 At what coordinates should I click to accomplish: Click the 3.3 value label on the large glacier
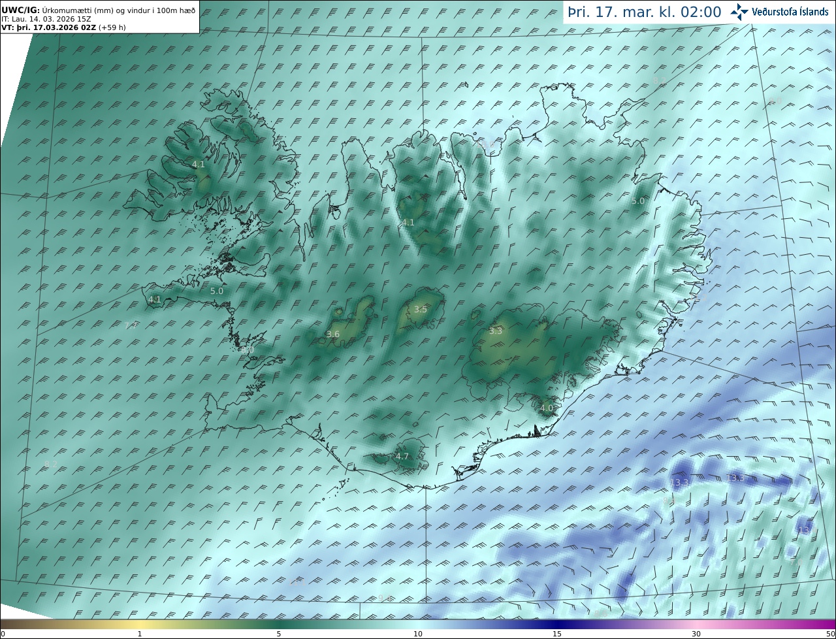pos(496,331)
